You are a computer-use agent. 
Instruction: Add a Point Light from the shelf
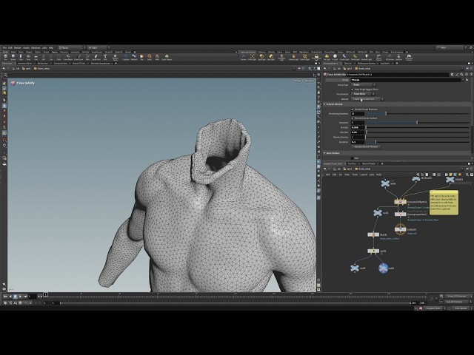coord(252,57)
